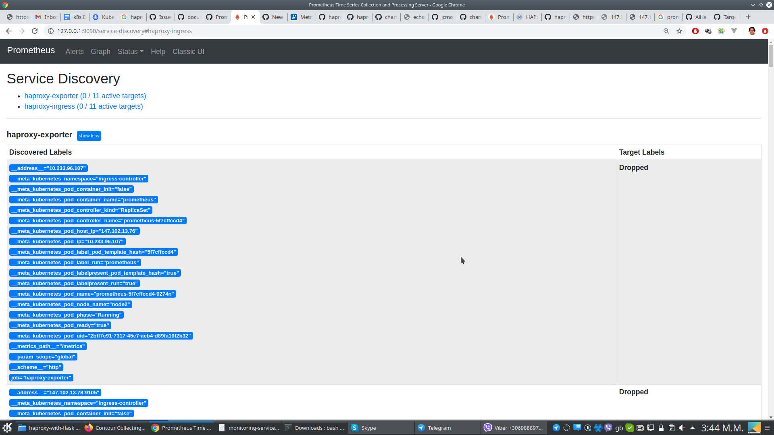Open the Chrome profile avatar
The image size is (774, 435).
click(752, 31)
